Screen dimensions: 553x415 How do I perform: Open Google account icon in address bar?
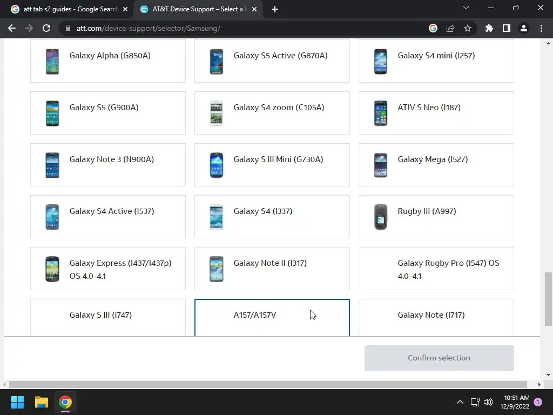pos(433,28)
